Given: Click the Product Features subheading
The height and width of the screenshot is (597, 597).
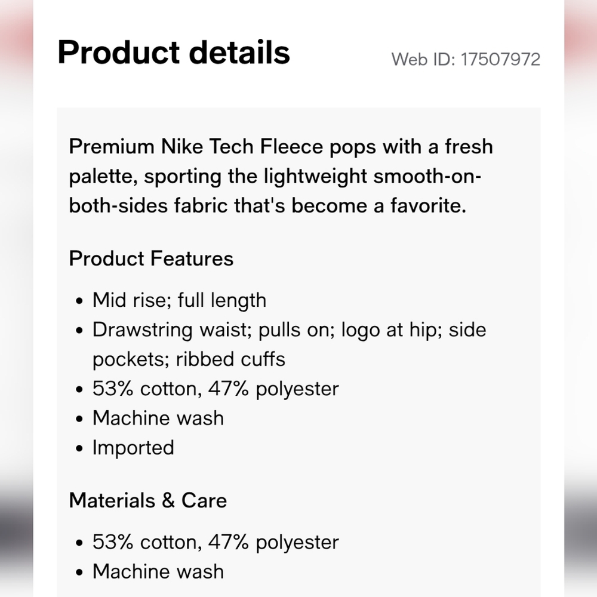Looking at the screenshot, I should [151, 259].
